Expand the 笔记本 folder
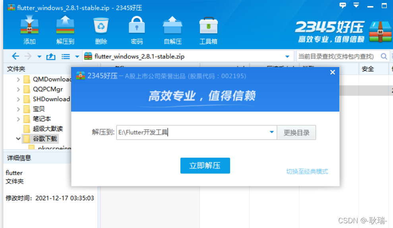This screenshot has width=393, height=228. point(18,119)
